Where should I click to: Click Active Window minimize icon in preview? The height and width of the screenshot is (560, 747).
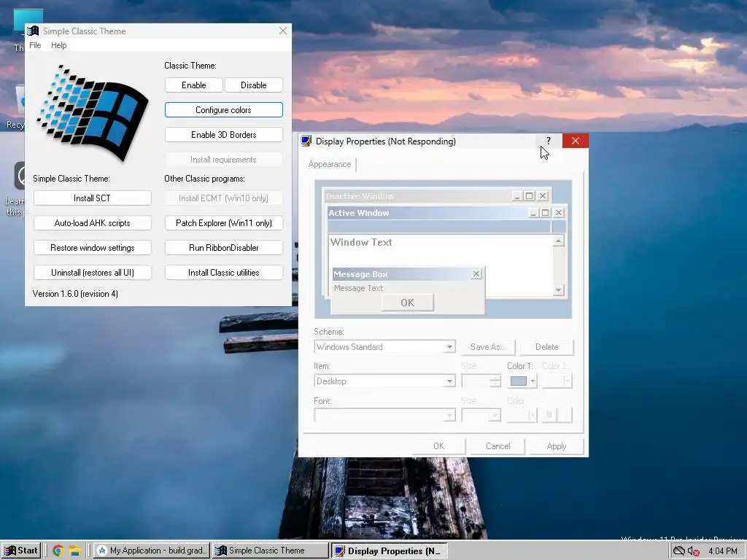(x=533, y=213)
